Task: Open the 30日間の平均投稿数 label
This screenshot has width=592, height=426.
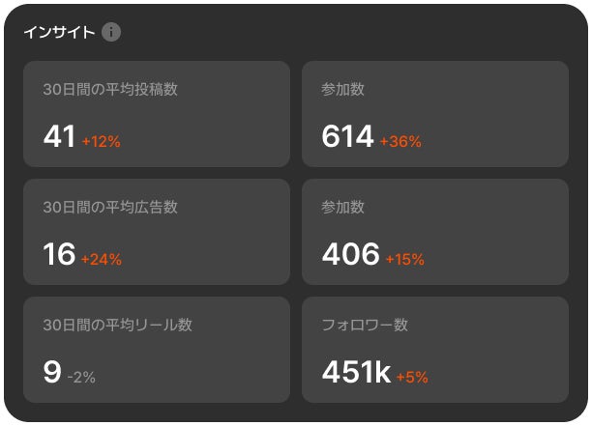Action: pyautogui.click(x=110, y=90)
